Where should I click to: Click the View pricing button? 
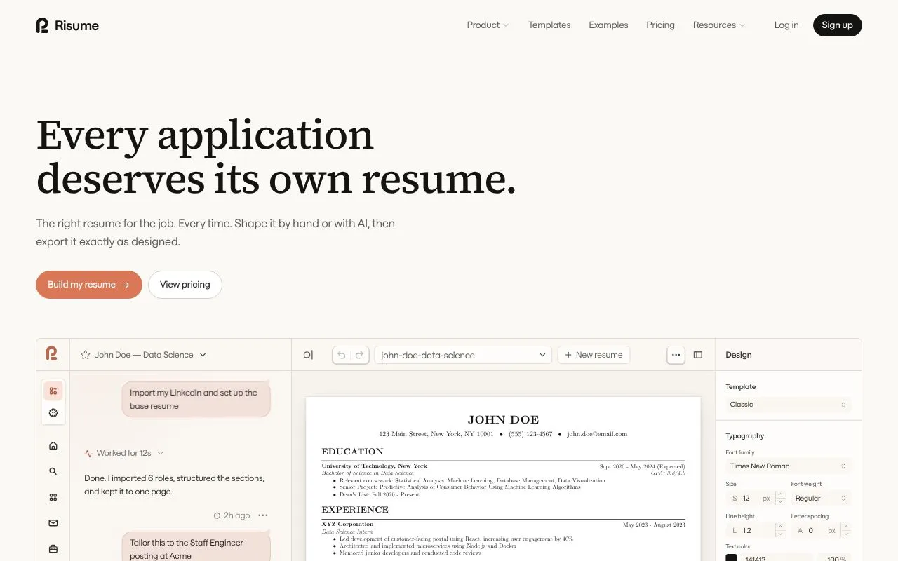(185, 285)
